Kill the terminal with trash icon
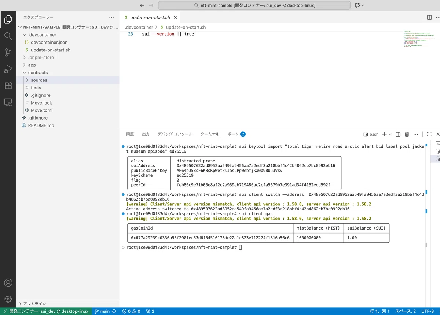This screenshot has height=315, width=440. coord(407,134)
